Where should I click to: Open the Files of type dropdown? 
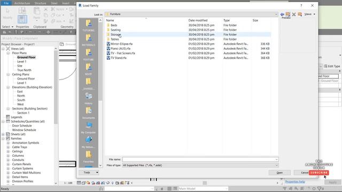pyautogui.click(x=200, y=165)
